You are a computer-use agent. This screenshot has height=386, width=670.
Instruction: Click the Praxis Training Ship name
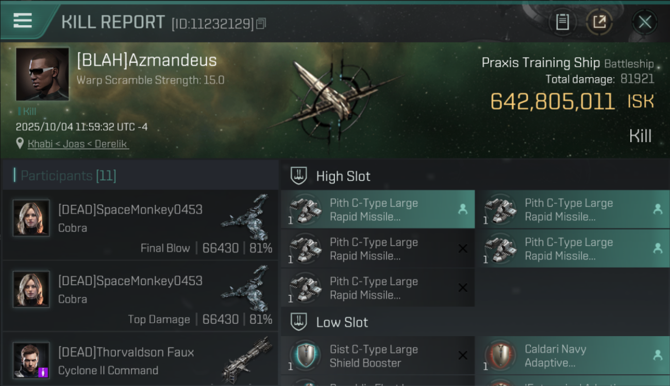point(541,63)
